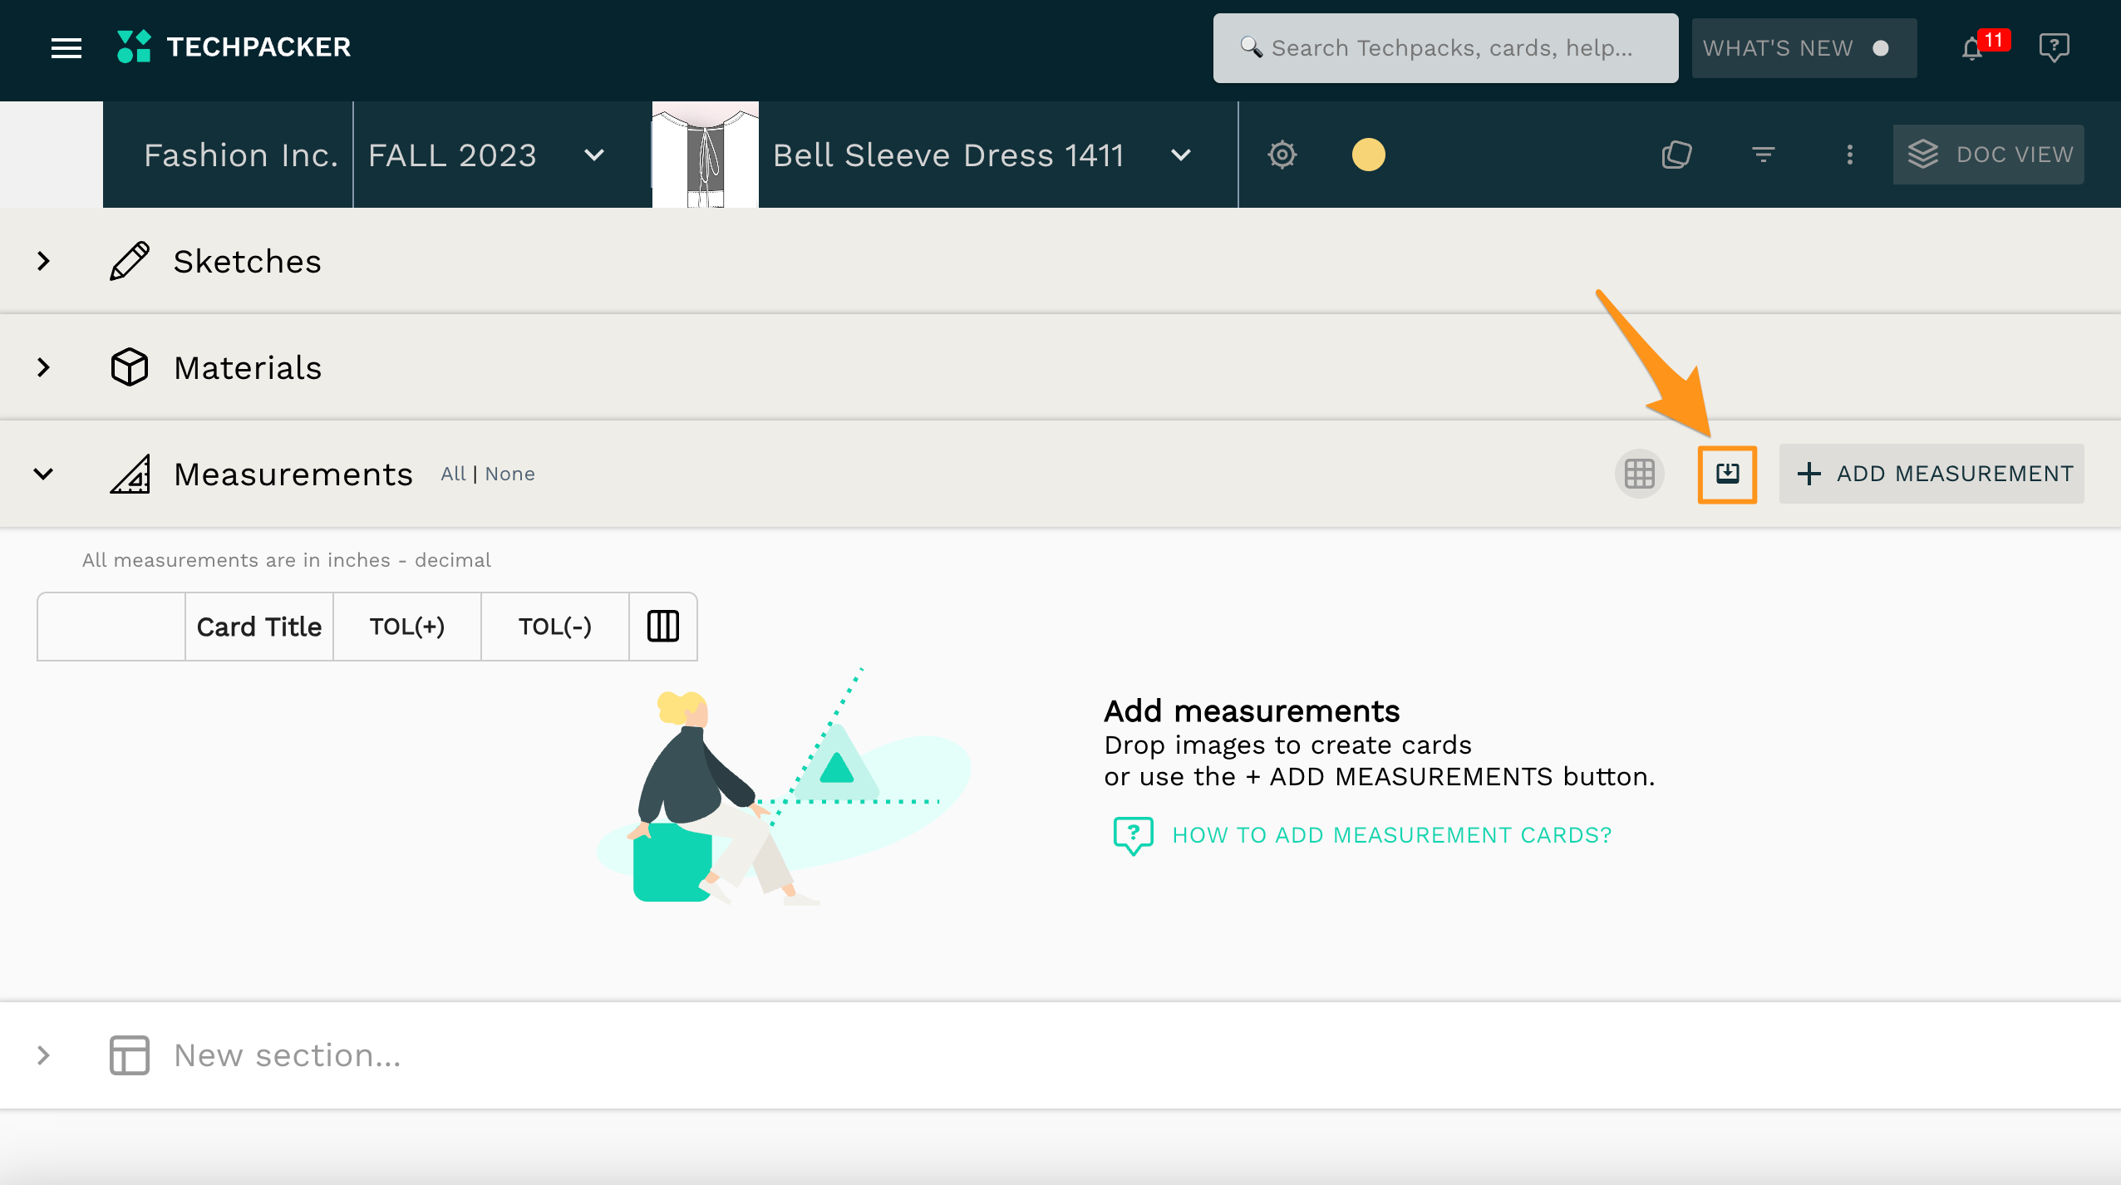The image size is (2121, 1185).
Task: Select All measurement cards
Action: coord(453,474)
